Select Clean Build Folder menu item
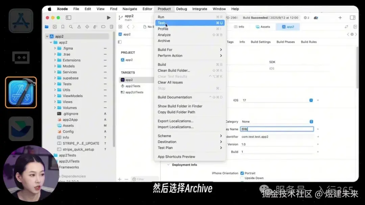 click(x=190, y=70)
